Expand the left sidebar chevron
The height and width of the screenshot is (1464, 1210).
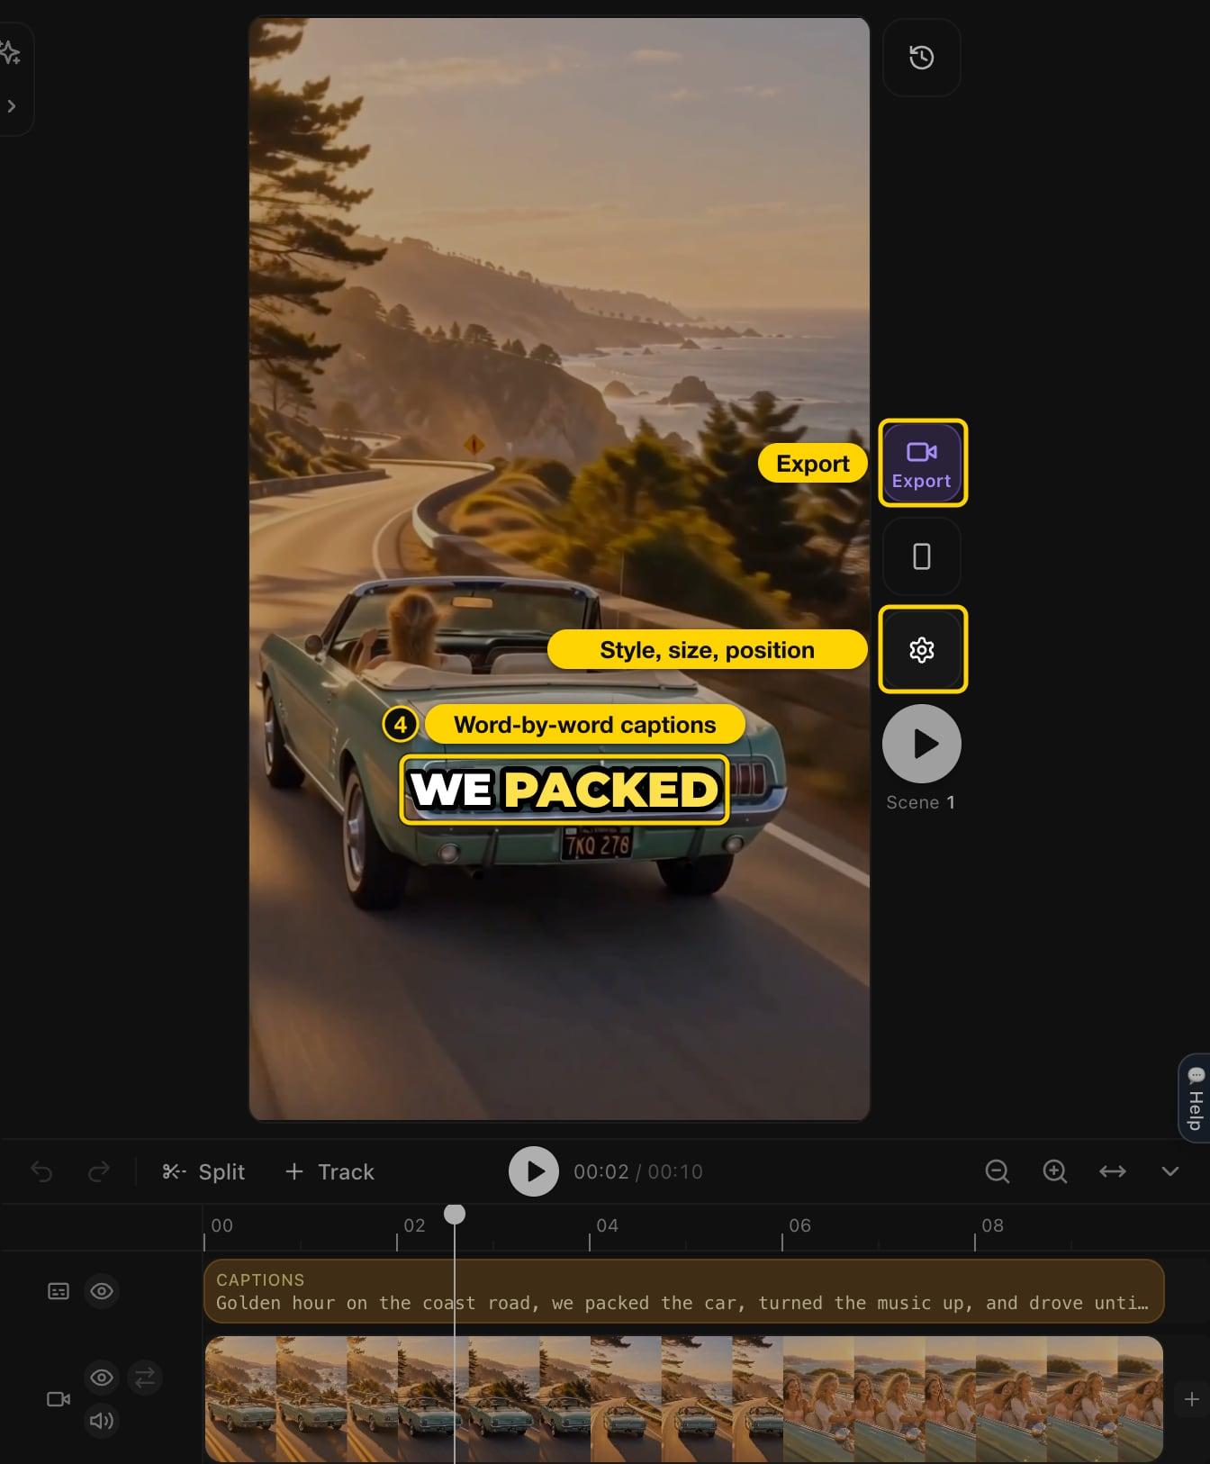11,106
